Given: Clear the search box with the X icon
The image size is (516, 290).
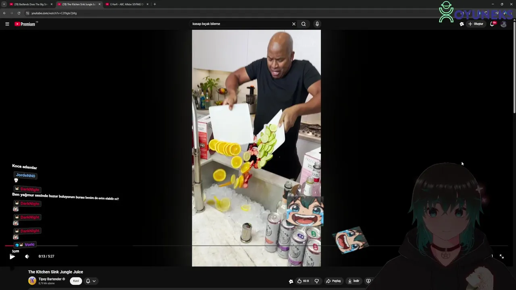Looking at the screenshot, I should tap(294, 24).
